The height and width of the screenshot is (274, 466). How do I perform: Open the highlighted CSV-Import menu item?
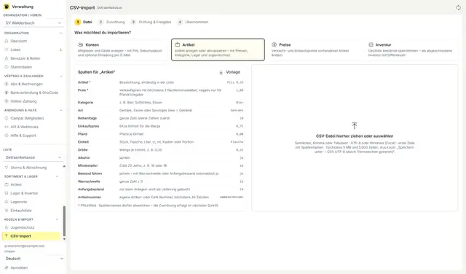click(x=31, y=236)
